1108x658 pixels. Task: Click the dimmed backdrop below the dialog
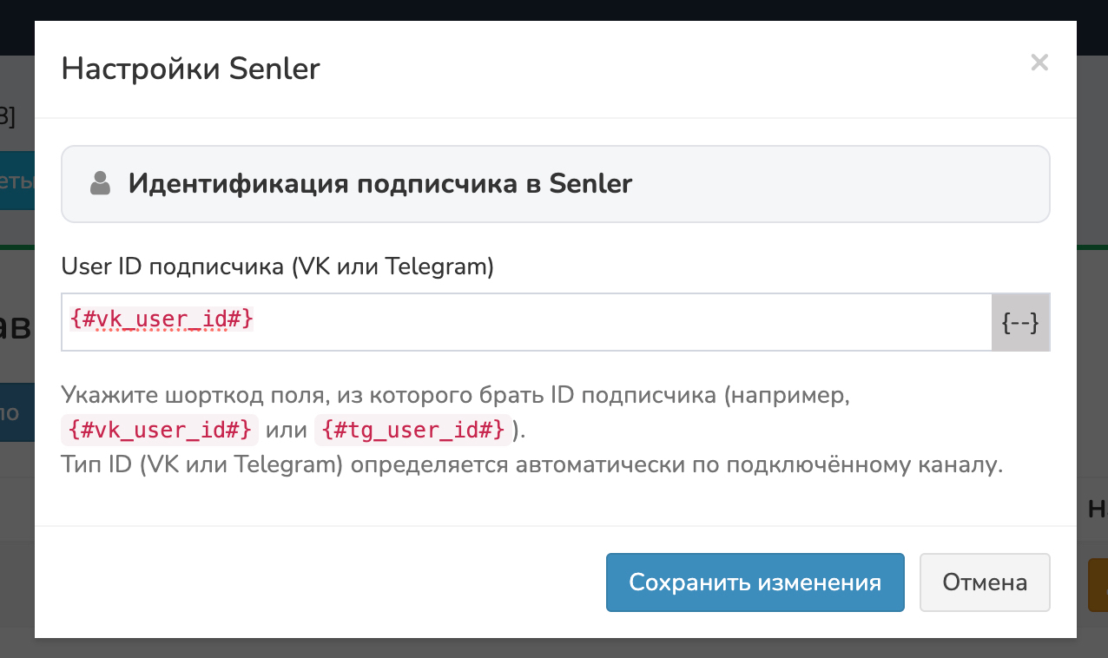[x=554, y=648]
